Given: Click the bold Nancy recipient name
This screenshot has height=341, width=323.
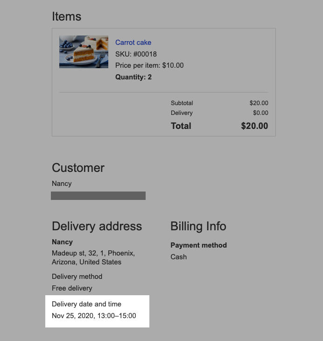Looking at the screenshot, I should point(62,242).
